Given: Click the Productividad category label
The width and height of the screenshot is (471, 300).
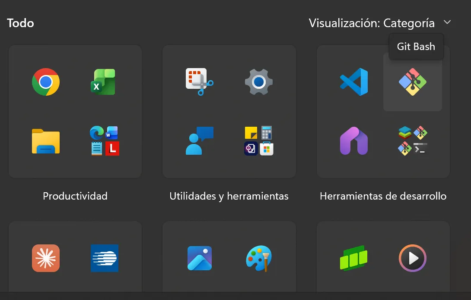Looking at the screenshot, I should 75,196.
